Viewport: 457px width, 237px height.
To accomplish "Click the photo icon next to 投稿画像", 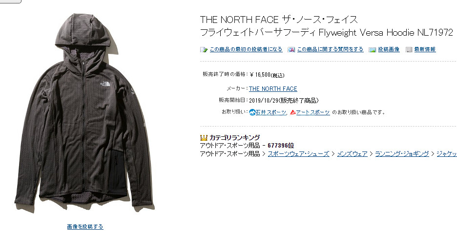I will point(372,50).
